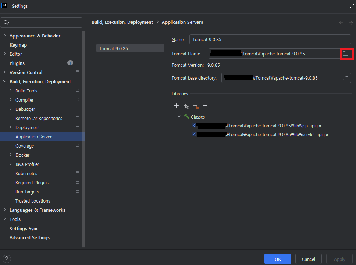Edit the server Name field

(270, 39)
